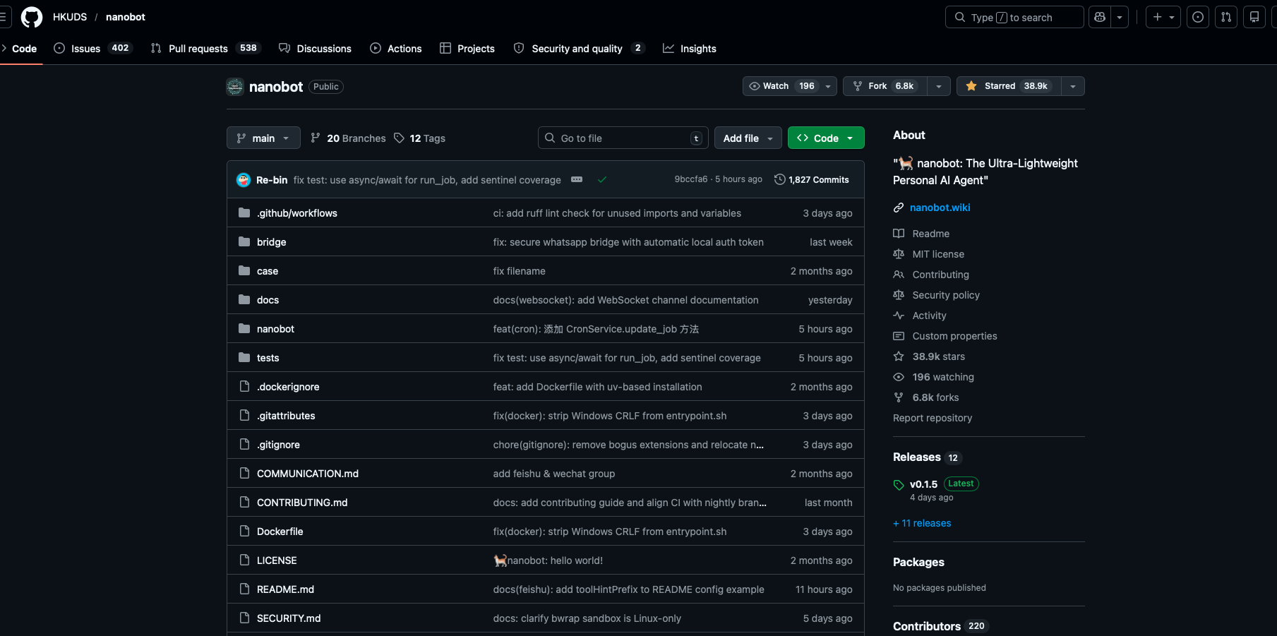Click the Re-bin author avatar
The width and height of the screenshot is (1277, 636).
244,180
